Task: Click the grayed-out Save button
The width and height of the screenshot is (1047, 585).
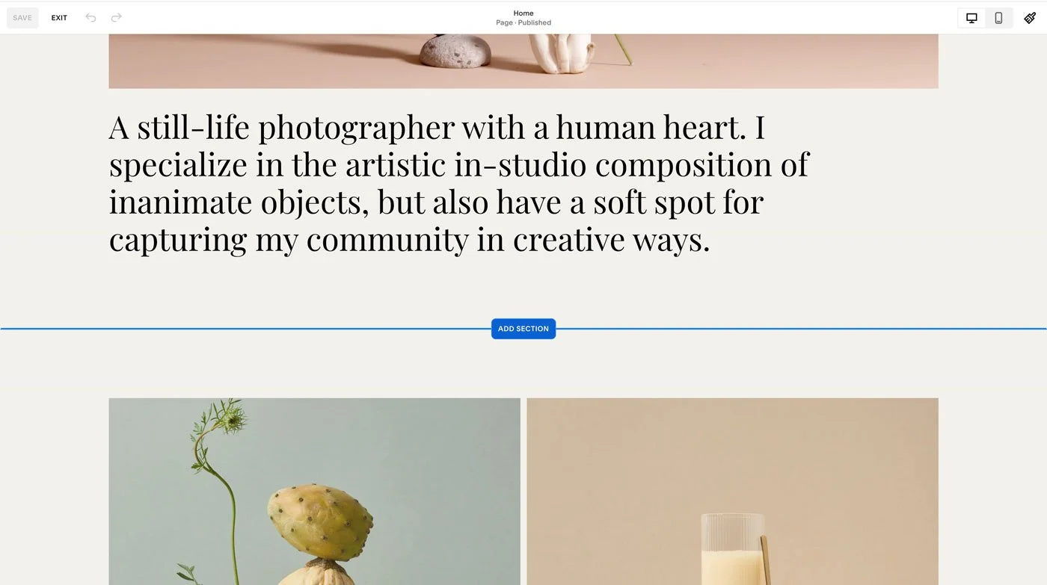Action: [x=22, y=18]
